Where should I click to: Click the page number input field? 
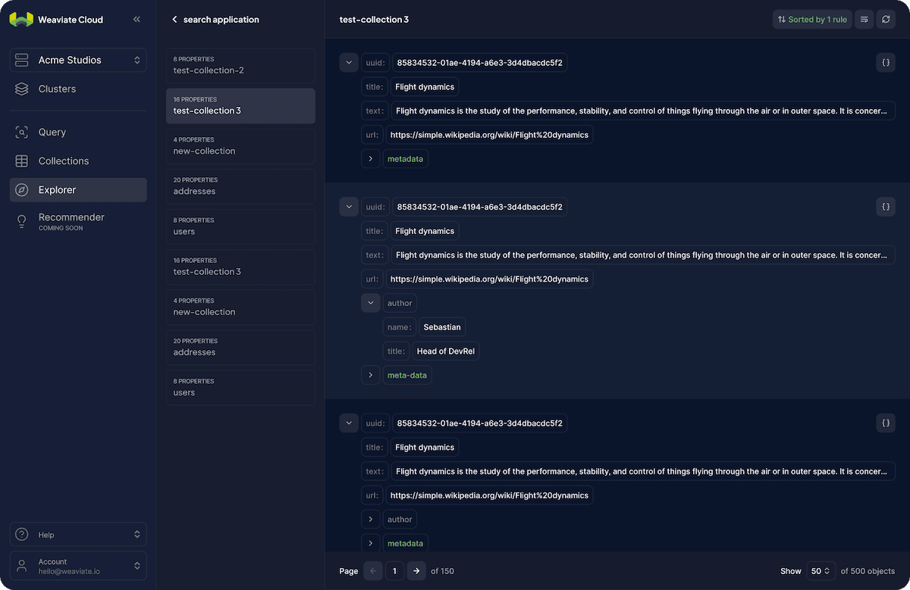394,571
